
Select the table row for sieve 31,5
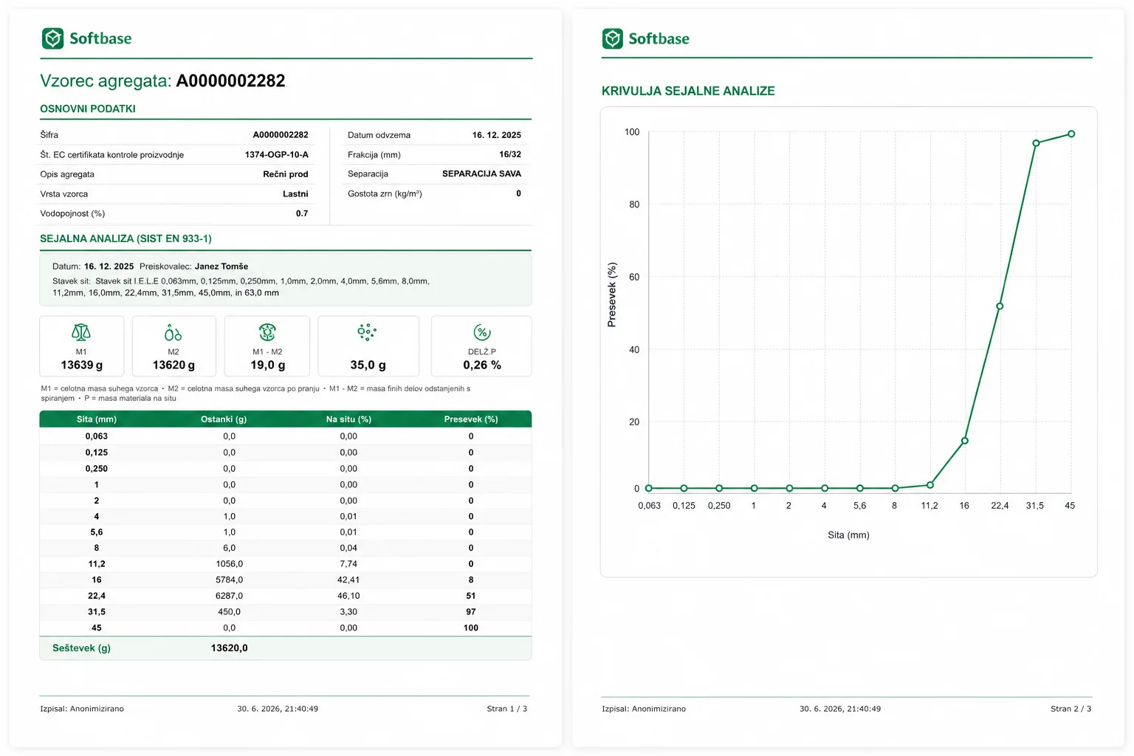(x=285, y=612)
